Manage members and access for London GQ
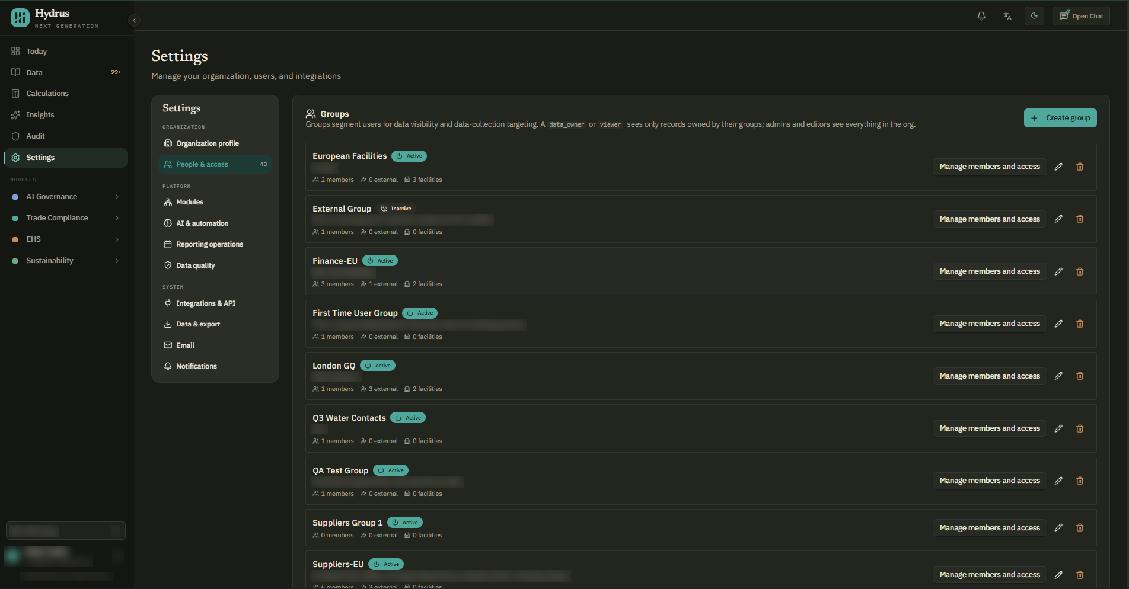Screen dimensions: 1129x589 (x=990, y=376)
